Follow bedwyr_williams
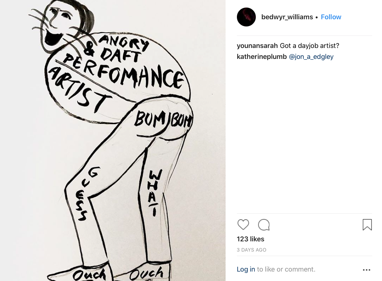Viewport: 382px width, 281px height. click(x=331, y=17)
